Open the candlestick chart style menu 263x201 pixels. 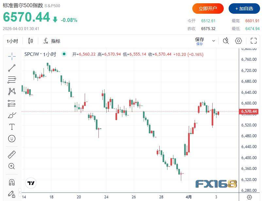pyautogui.click(x=31, y=41)
